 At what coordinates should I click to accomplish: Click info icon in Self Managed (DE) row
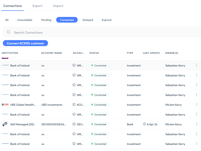coord(74,124)
